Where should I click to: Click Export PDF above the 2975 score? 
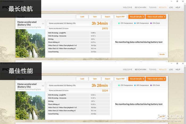(120, 17)
